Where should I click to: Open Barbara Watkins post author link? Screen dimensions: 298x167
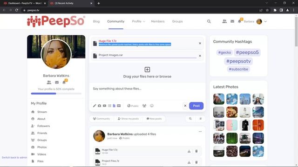click(x=120, y=134)
